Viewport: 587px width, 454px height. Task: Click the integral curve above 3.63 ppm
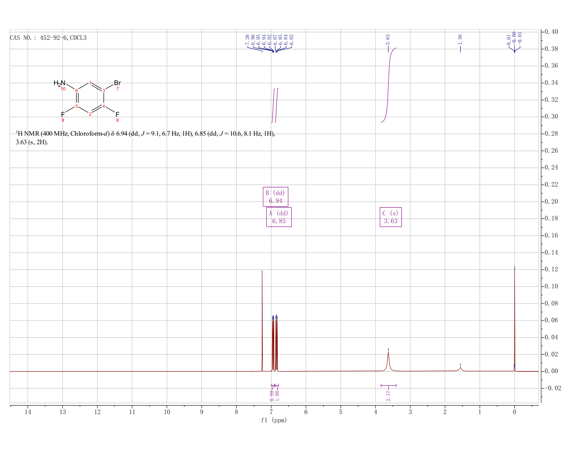tap(388, 85)
